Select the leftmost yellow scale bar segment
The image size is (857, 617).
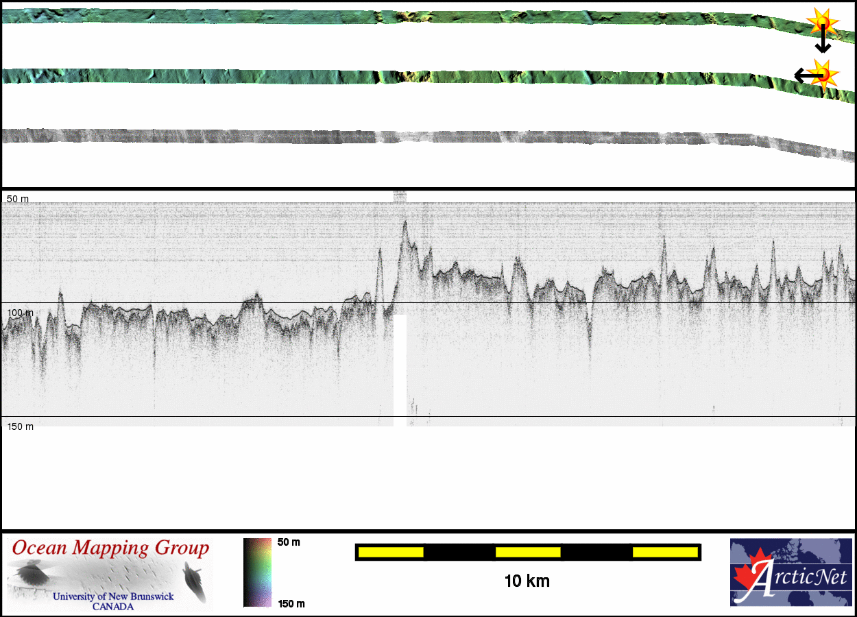click(391, 552)
